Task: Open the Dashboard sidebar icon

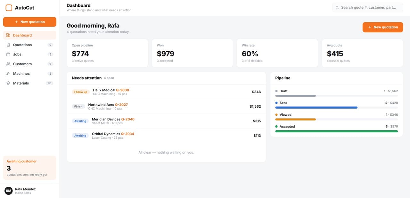Action: pyautogui.click(x=8, y=35)
